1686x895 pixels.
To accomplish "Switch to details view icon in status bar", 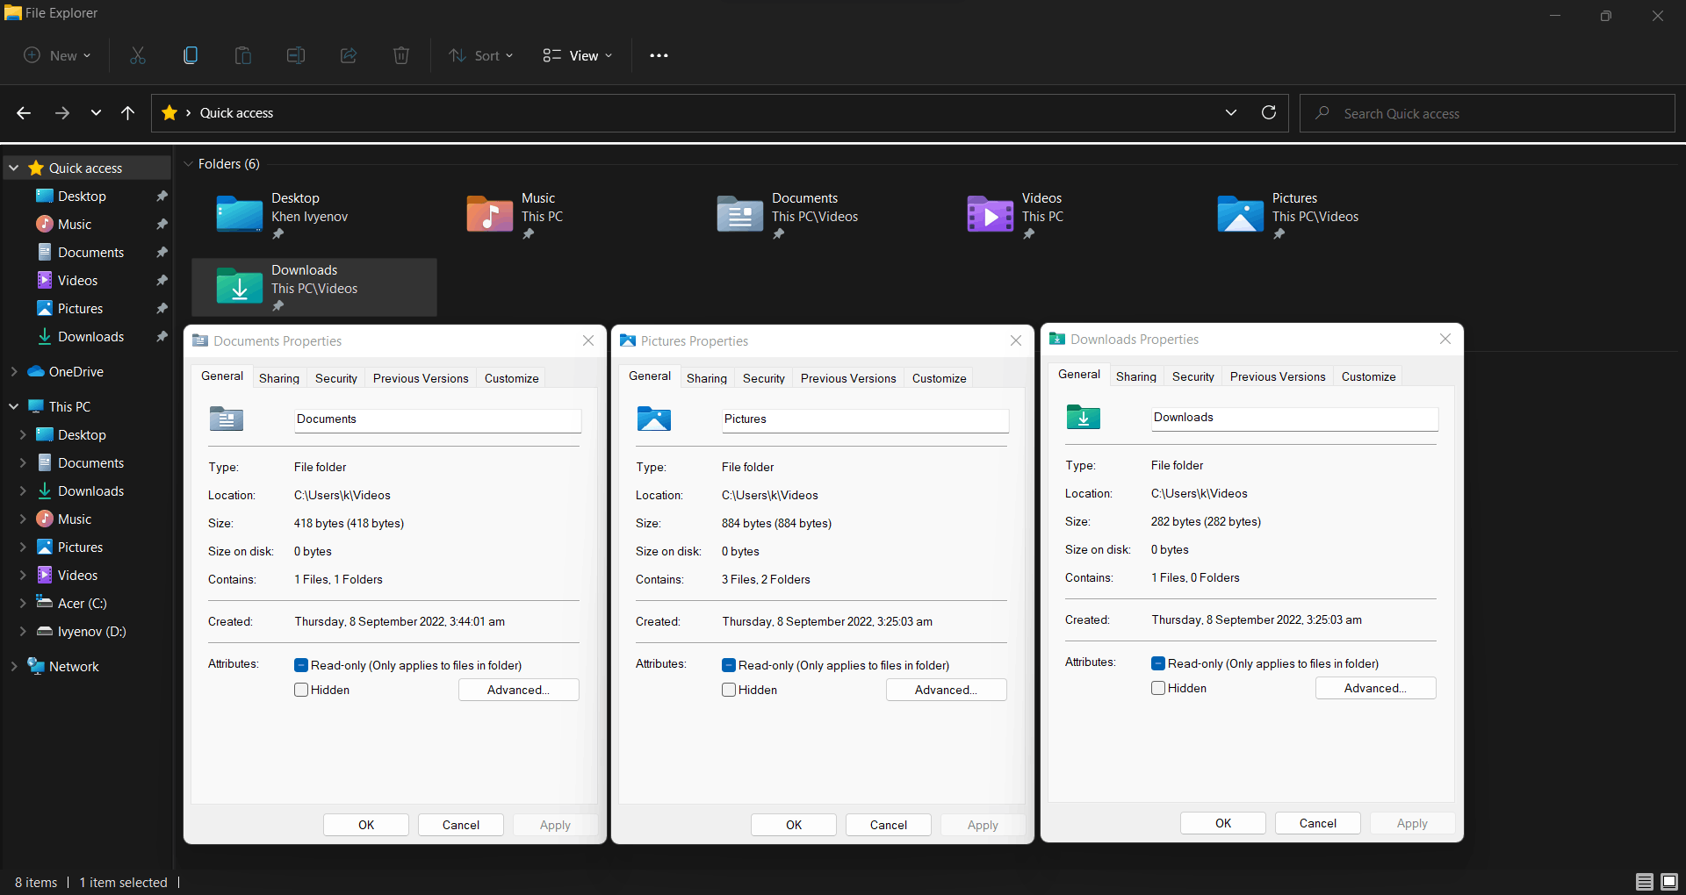I will (1645, 882).
